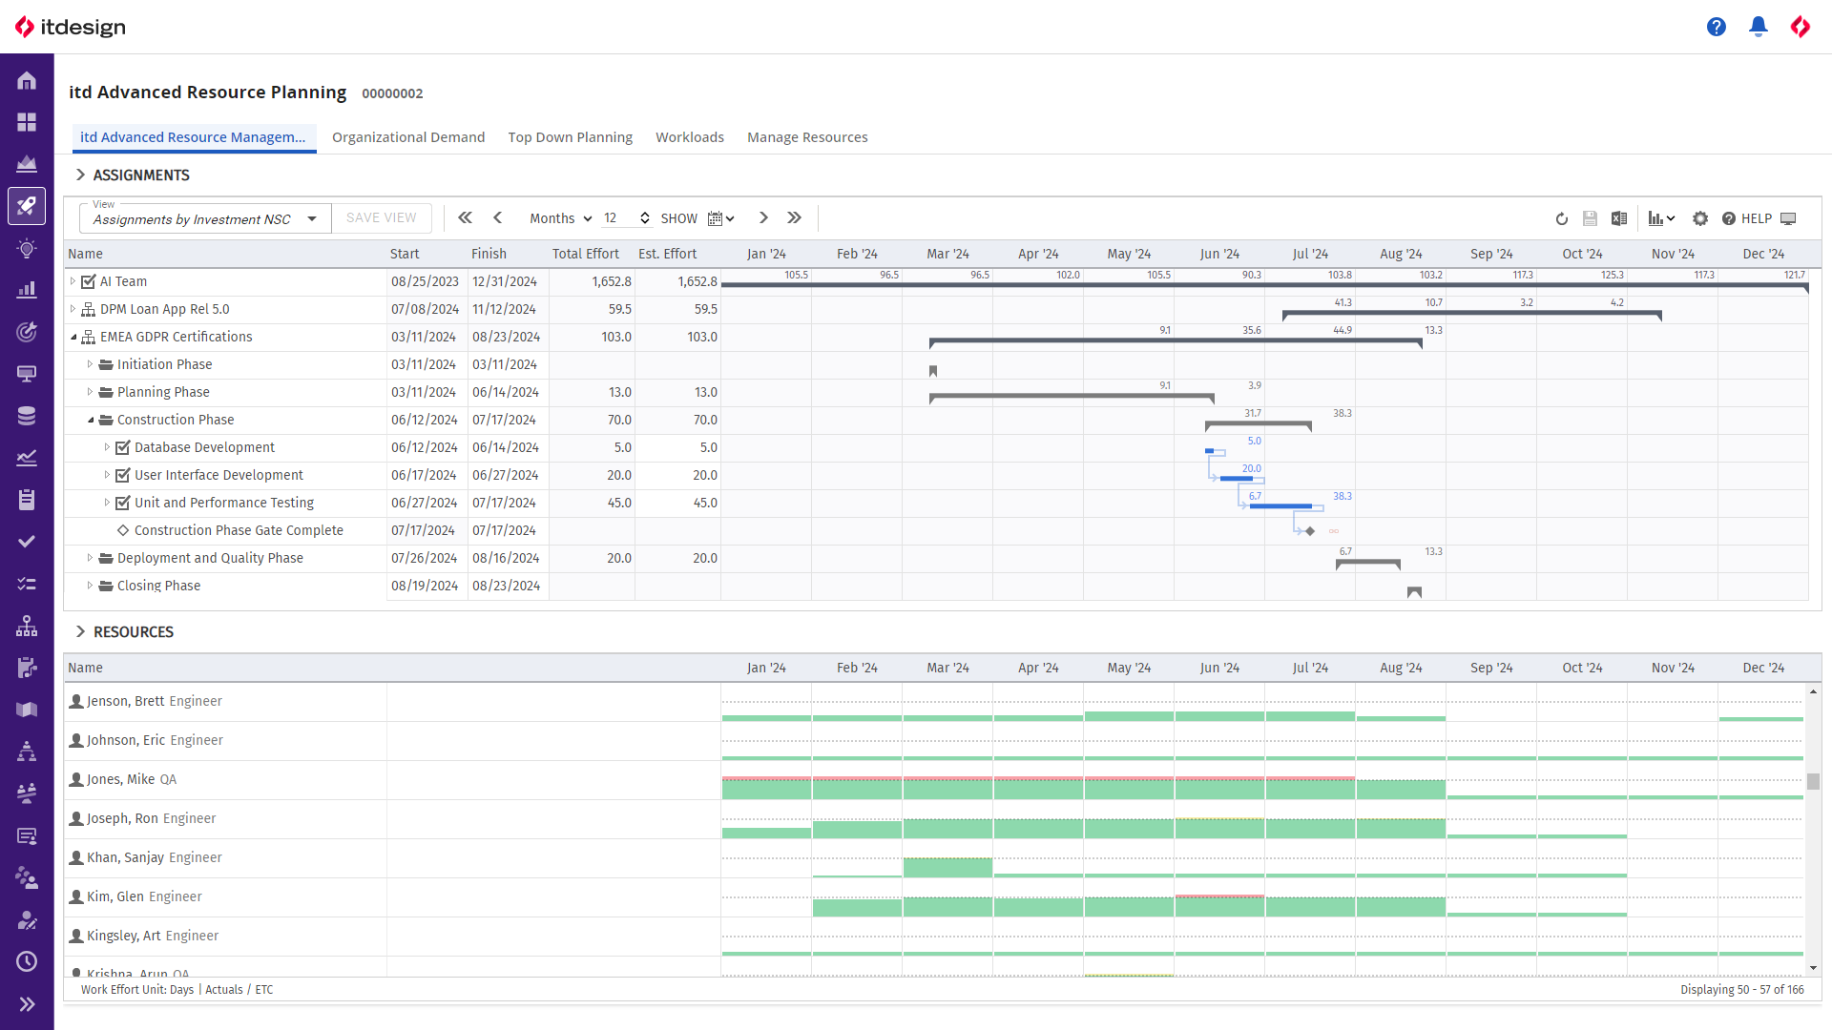The height and width of the screenshot is (1030, 1832).
Task: Click the chart/graph view icon
Action: (x=1655, y=216)
